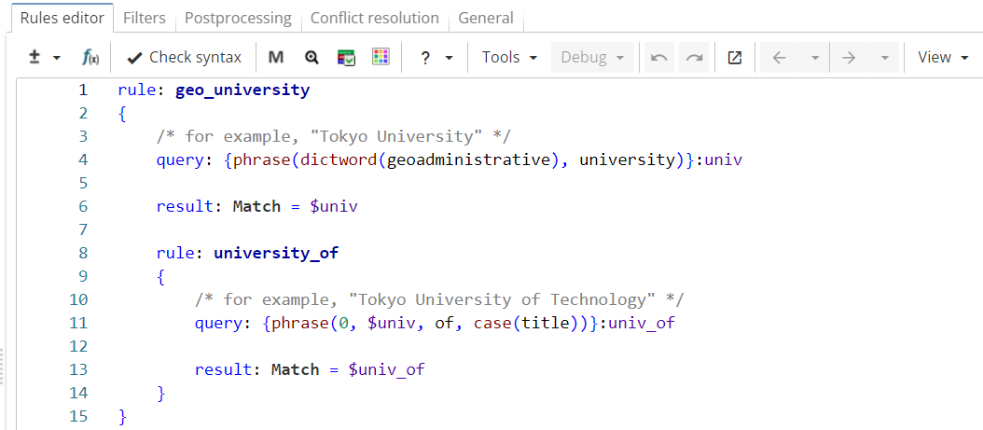Click the magnifier zoom icon
The width and height of the screenshot is (983, 430).
tap(312, 58)
